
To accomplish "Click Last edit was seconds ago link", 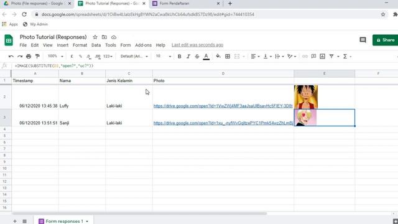I will (x=197, y=45).
